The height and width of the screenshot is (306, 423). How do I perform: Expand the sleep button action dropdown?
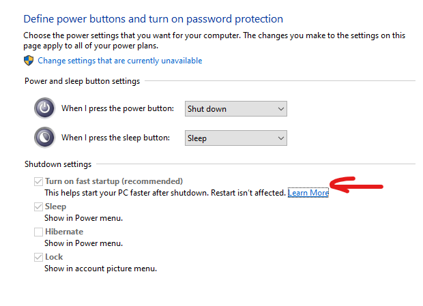coord(236,138)
